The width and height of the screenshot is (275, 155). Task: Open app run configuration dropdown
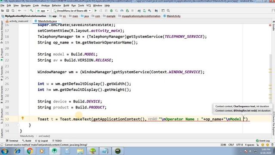(43, 11)
